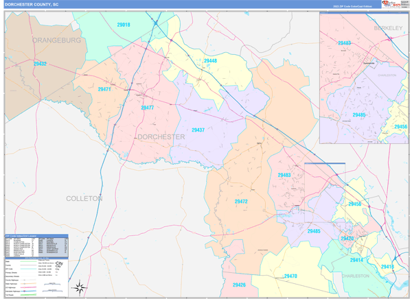412x299 pixels.
Task: Click the COLLETON county label
Action: (84, 198)
